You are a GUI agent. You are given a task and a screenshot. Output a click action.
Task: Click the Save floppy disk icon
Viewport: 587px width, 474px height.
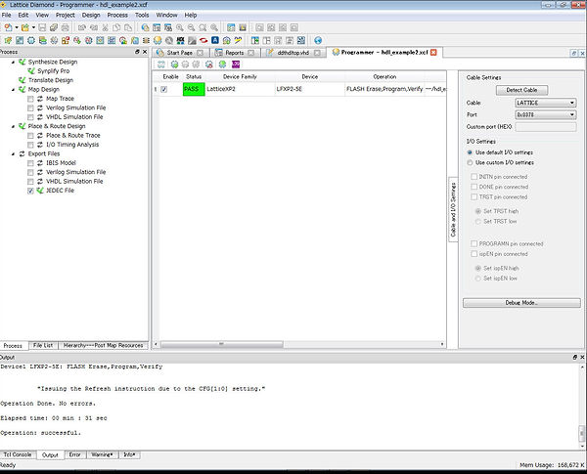(42, 27)
